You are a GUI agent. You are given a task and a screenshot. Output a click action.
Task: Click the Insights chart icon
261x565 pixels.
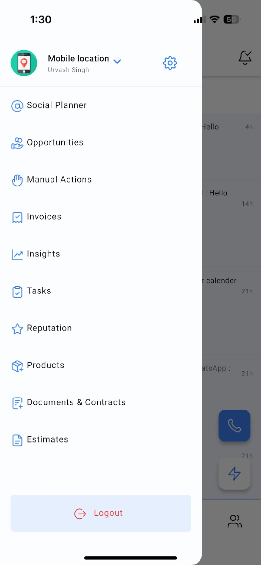pyautogui.click(x=17, y=254)
